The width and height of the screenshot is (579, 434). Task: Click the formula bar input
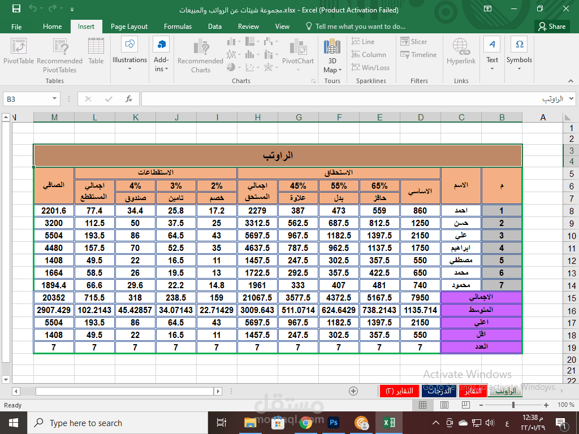(355, 99)
